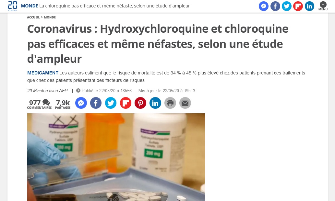Viewport: 335px width, 201px height.
Task: Click MONDE section label in header
Action: pyautogui.click(x=30, y=6)
